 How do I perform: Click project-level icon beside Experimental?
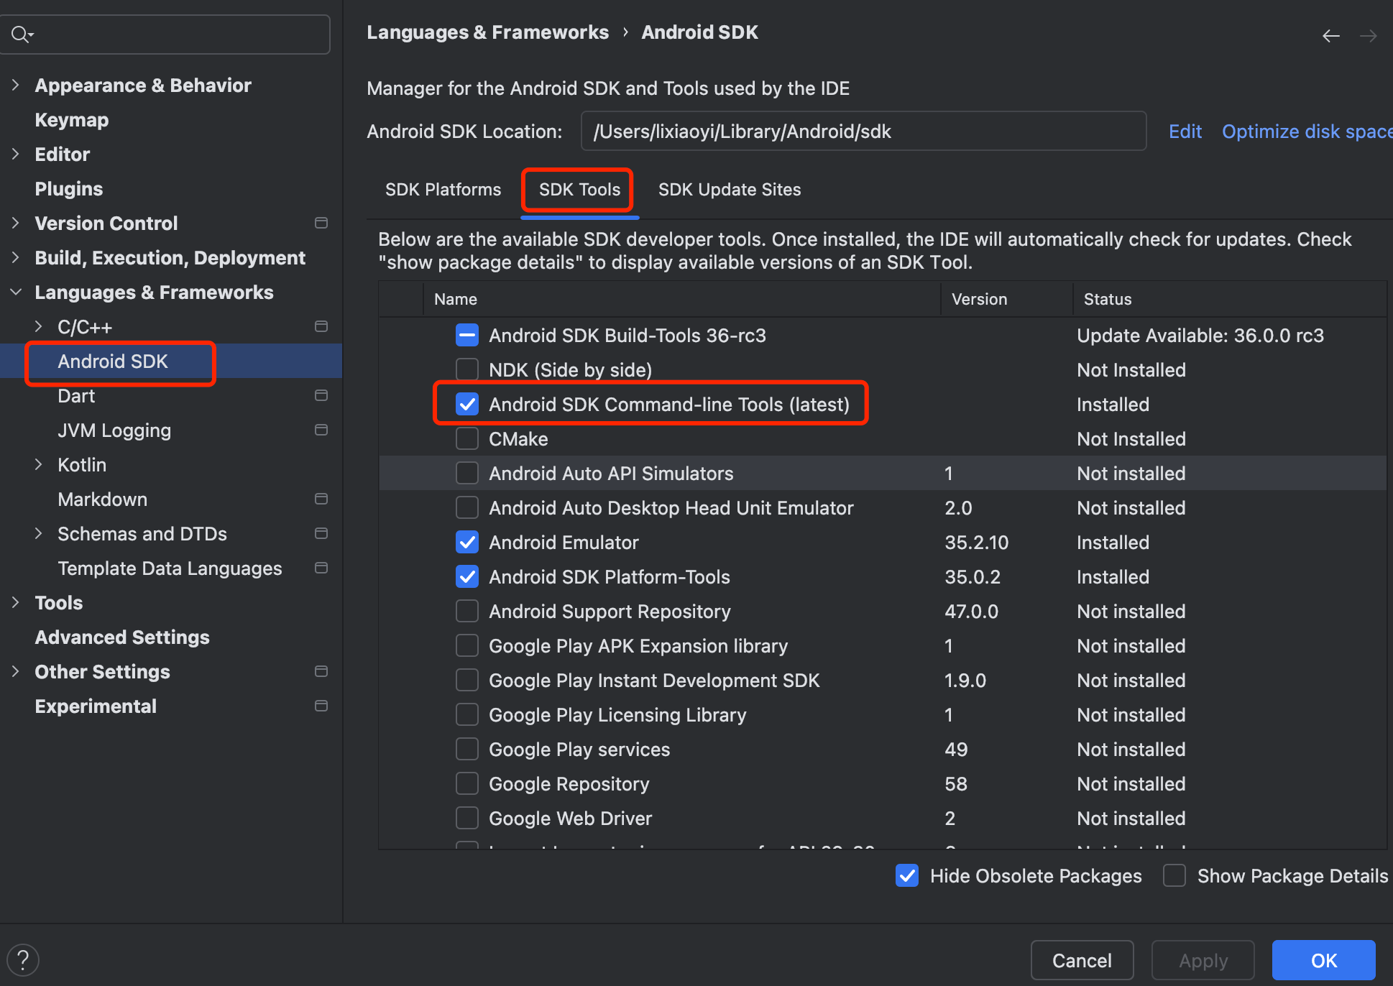[321, 706]
